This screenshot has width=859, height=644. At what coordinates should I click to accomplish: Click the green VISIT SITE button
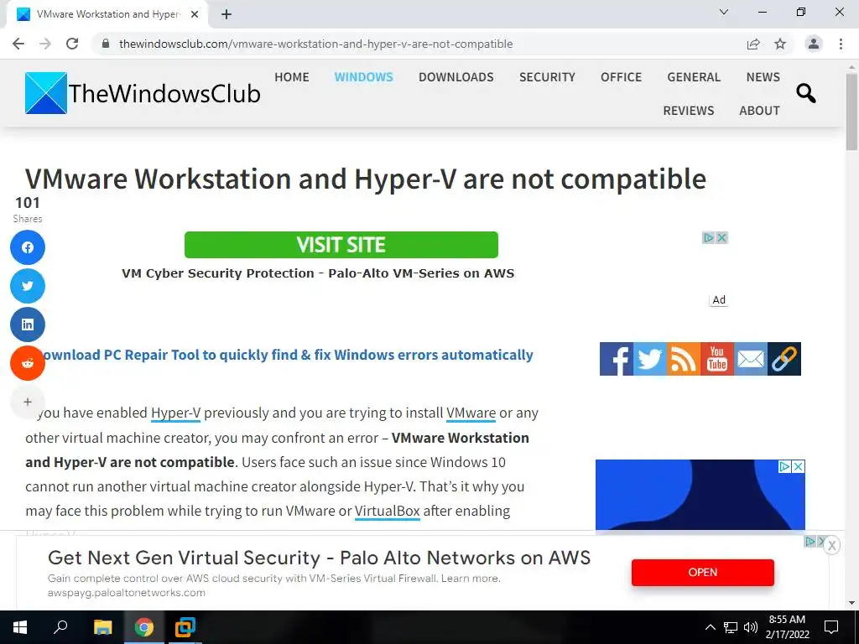point(341,245)
